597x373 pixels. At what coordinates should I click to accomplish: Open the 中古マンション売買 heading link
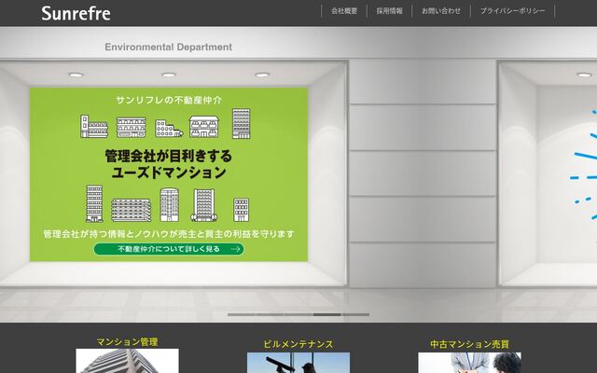tap(469, 344)
